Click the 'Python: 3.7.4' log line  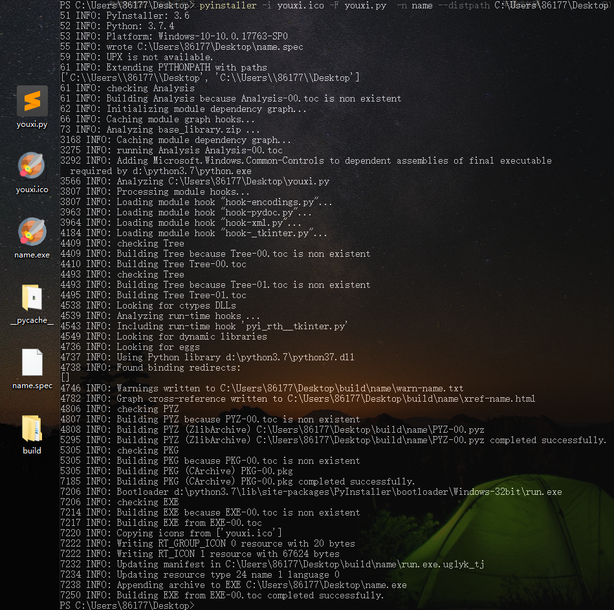pos(117,26)
